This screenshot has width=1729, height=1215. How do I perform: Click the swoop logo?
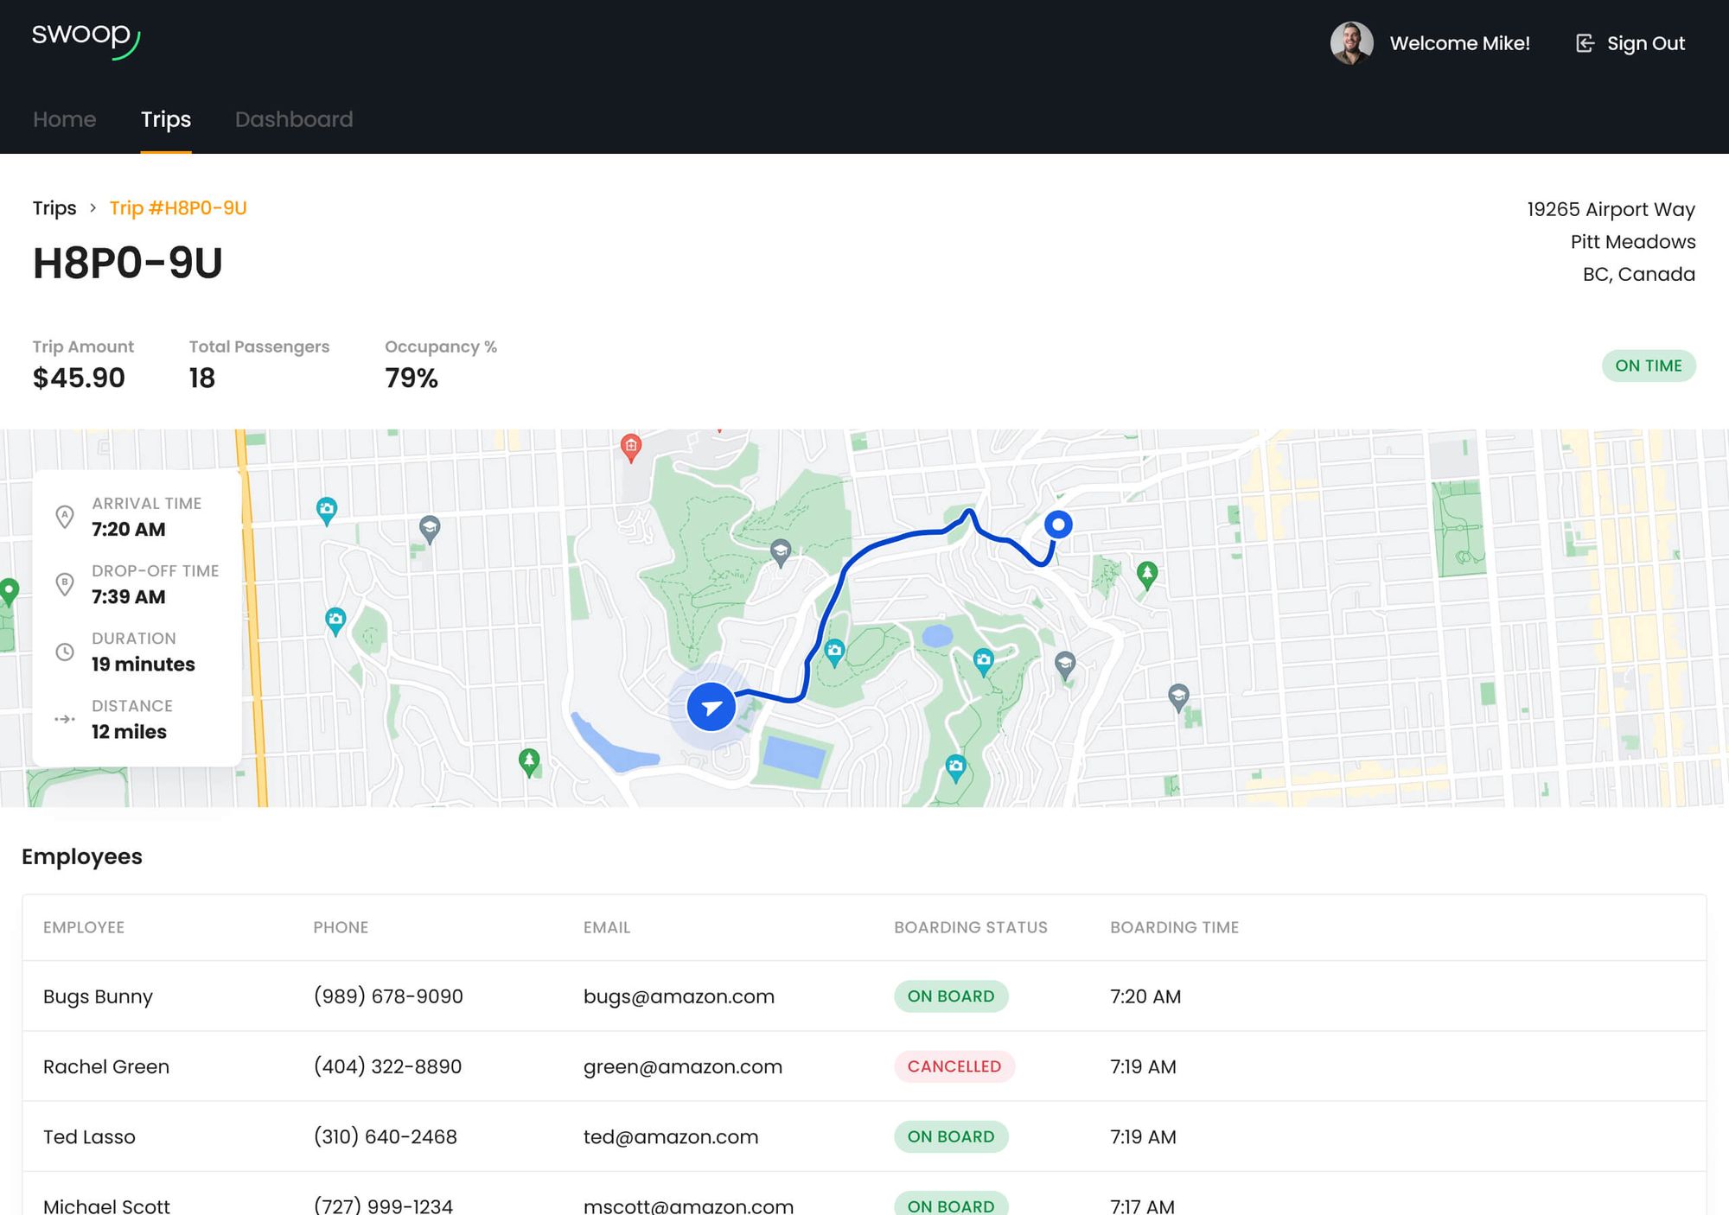point(84,37)
